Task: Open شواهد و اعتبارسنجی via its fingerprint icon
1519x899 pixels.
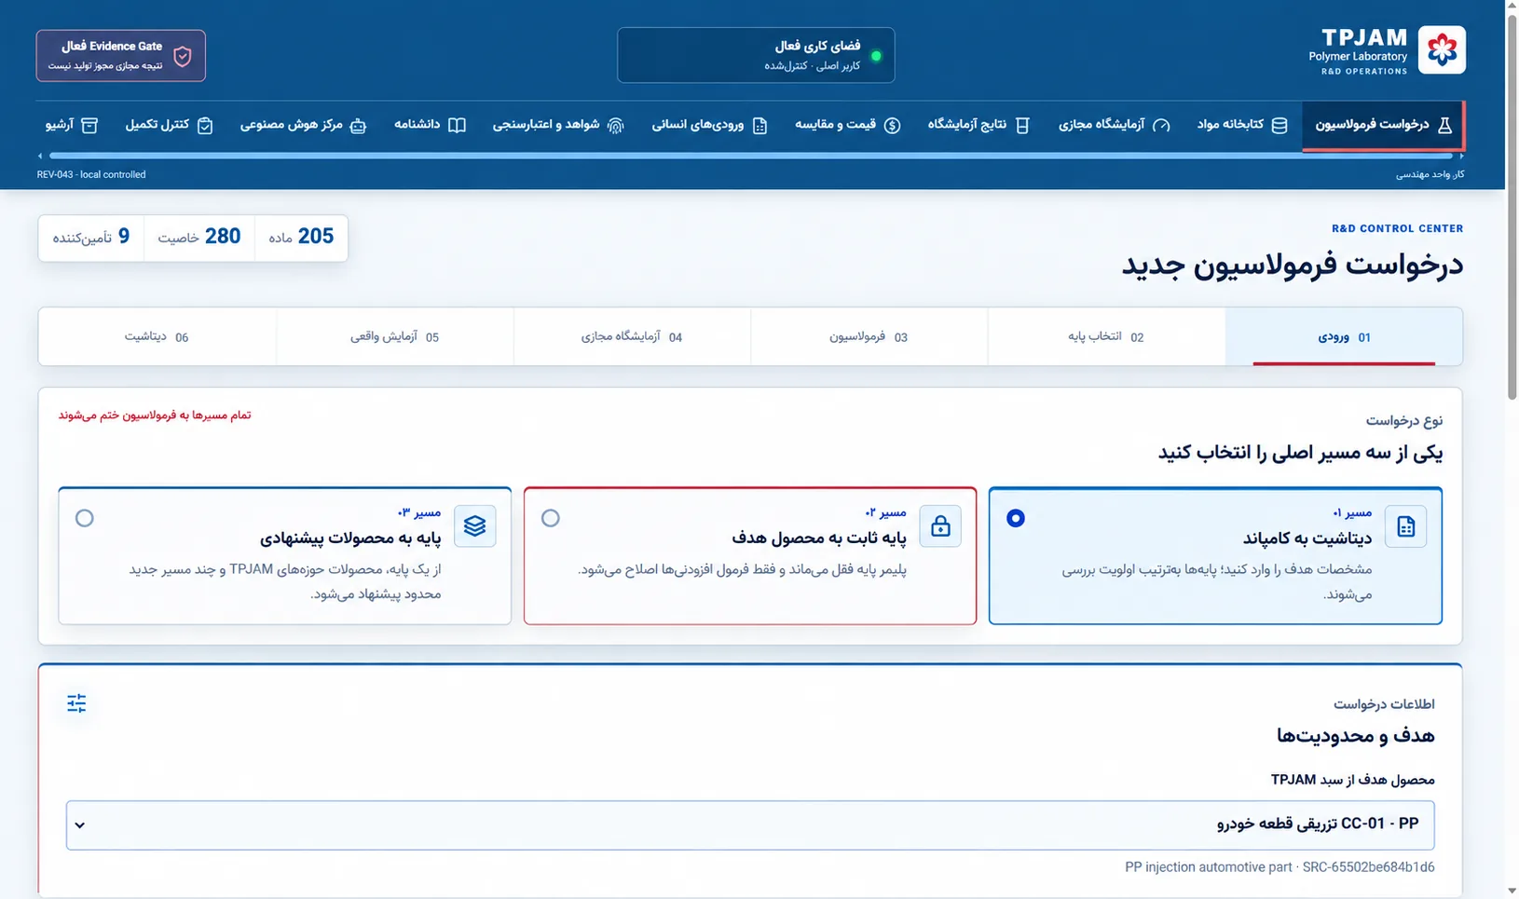Action: coord(615,125)
